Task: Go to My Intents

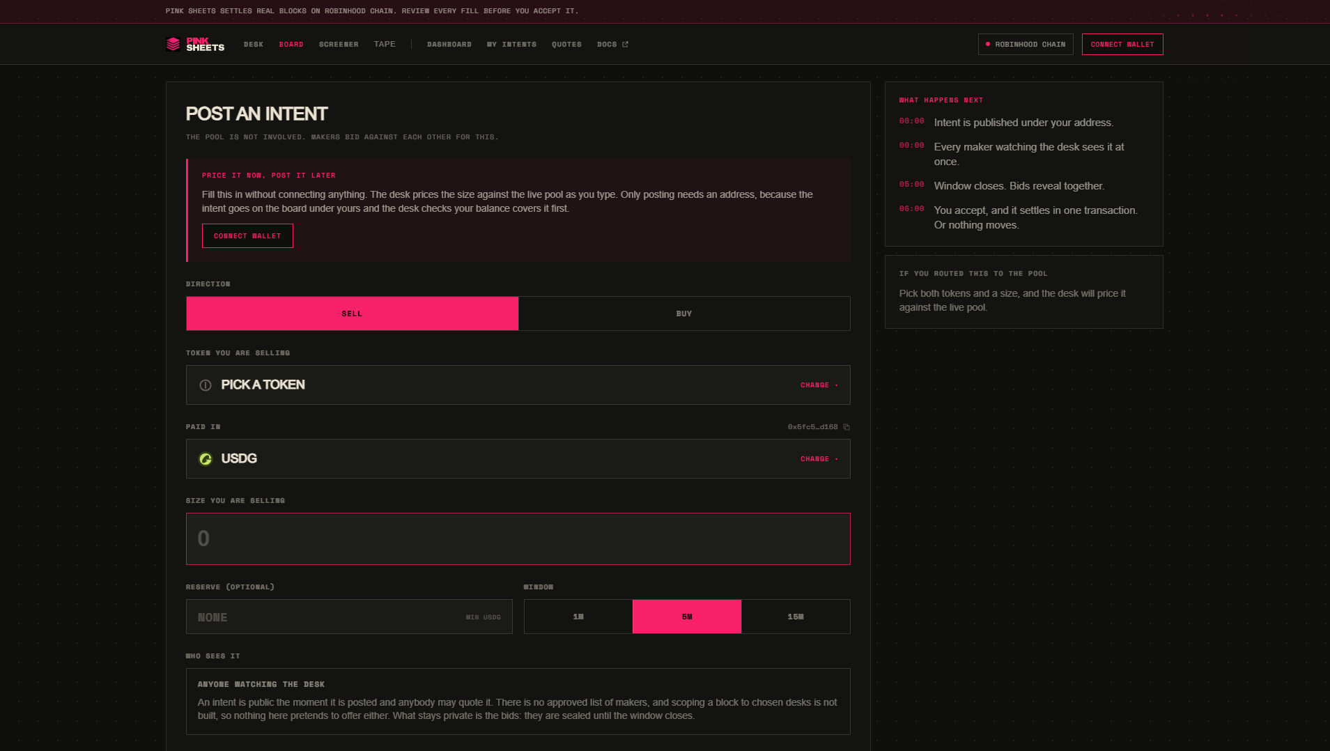Action: pyautogui.click(x=512, y=45)
